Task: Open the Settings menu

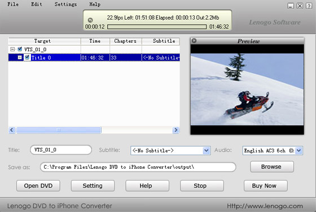Action: click(65, 4)
